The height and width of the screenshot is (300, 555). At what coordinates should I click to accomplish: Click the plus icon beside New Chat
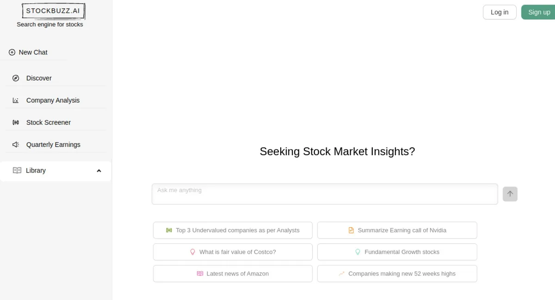pyautogui.click(x=12, y=53)
